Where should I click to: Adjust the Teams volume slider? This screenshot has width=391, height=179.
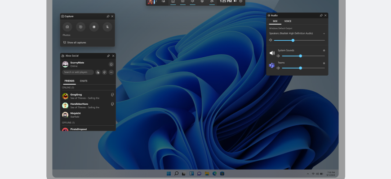(x=303, y=68)
